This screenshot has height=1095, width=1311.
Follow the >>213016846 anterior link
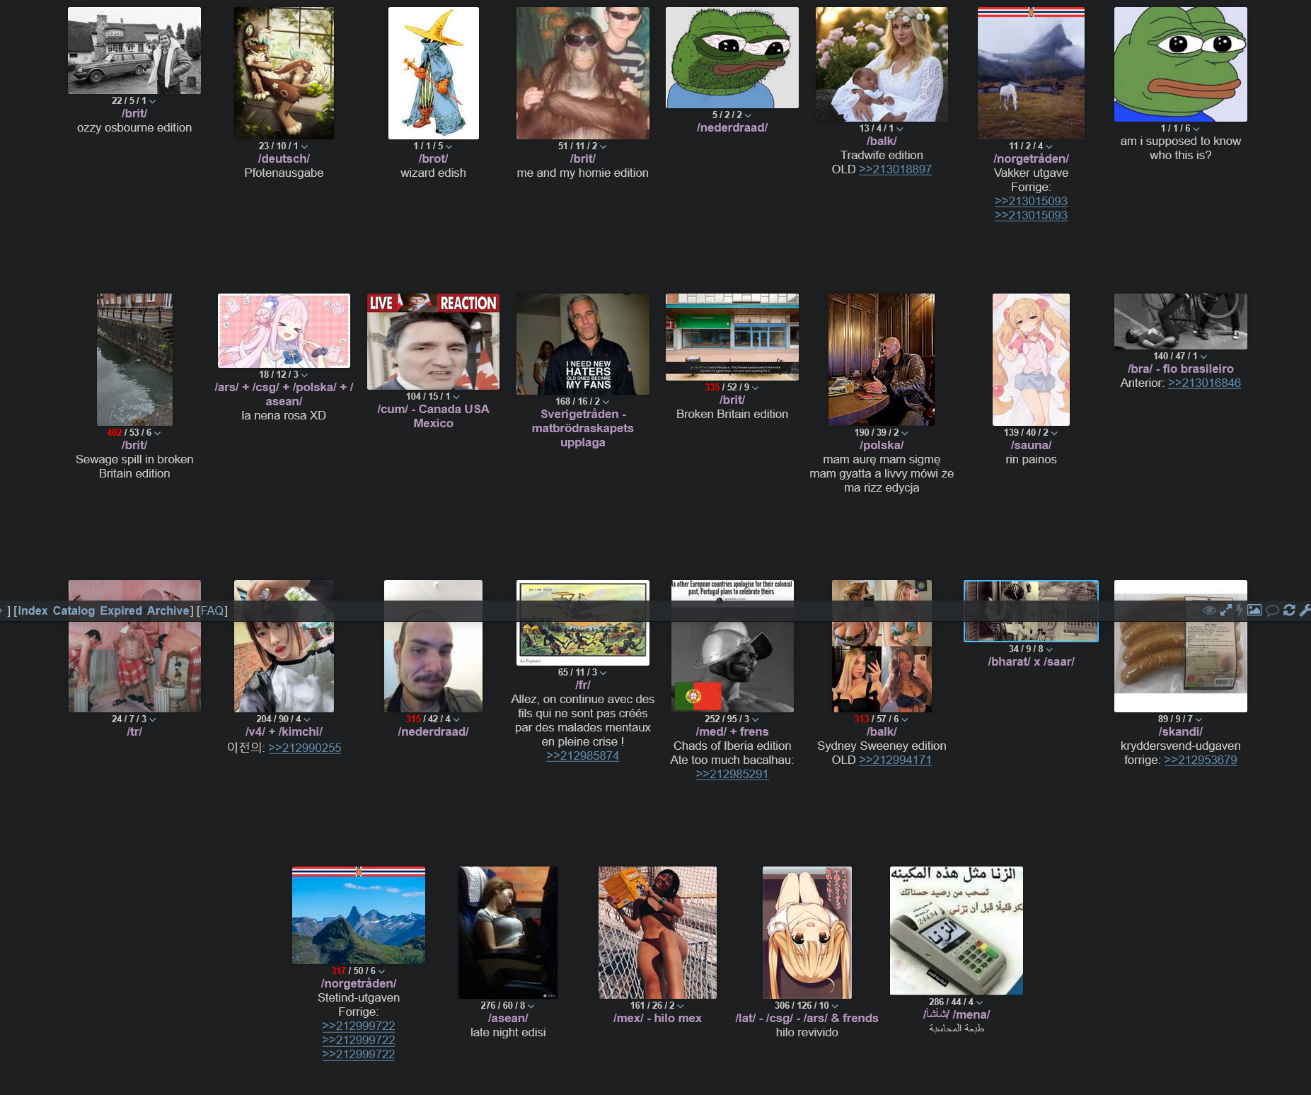click(1204, 383)
